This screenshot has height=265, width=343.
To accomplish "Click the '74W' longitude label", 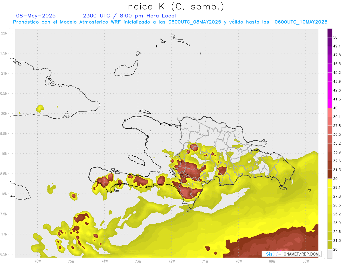I will 104,261.
